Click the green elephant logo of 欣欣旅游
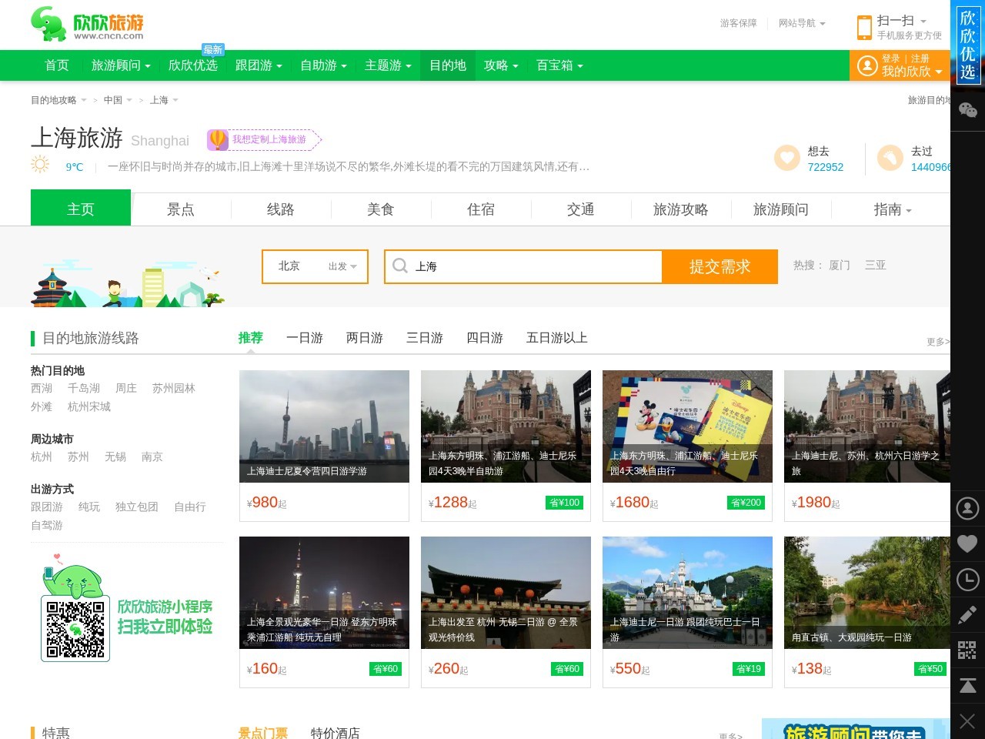985x739 pixels. tap(49, 24)
